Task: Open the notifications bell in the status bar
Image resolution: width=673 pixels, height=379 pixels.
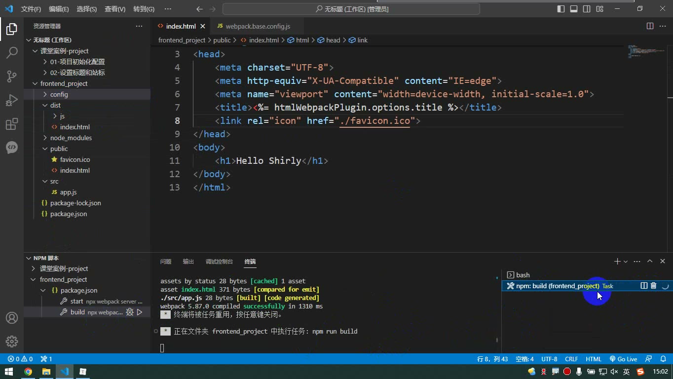Action: pyautogui.click(x=663, y=359)
